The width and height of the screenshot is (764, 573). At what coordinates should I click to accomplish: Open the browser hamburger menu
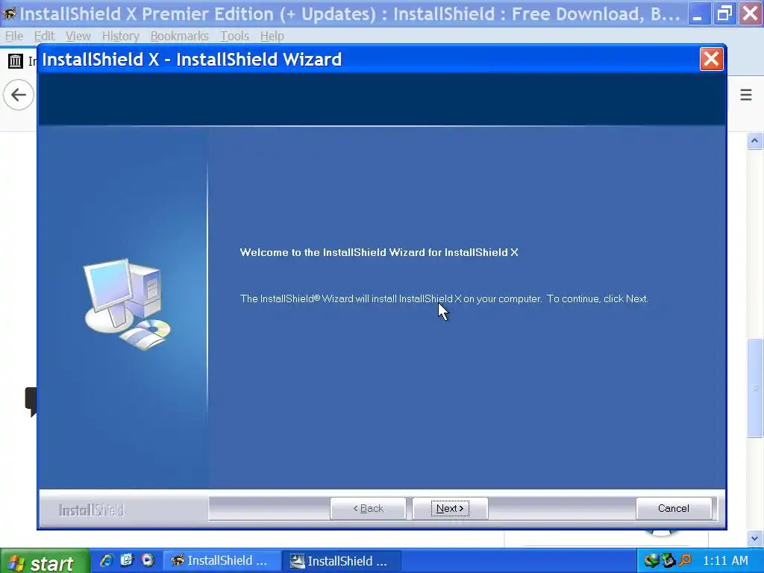(x=745, y=95)
